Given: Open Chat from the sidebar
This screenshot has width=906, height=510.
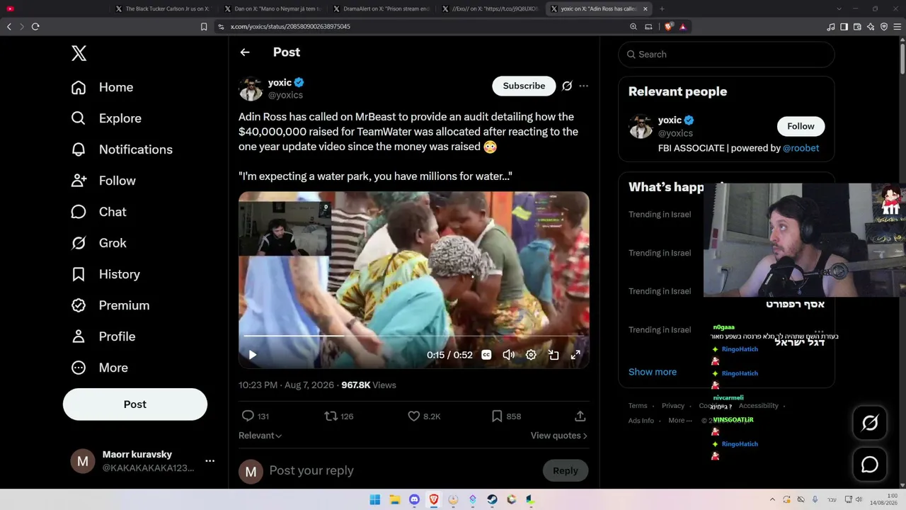Looking at the screenshot, I should [x=98, y=212].
